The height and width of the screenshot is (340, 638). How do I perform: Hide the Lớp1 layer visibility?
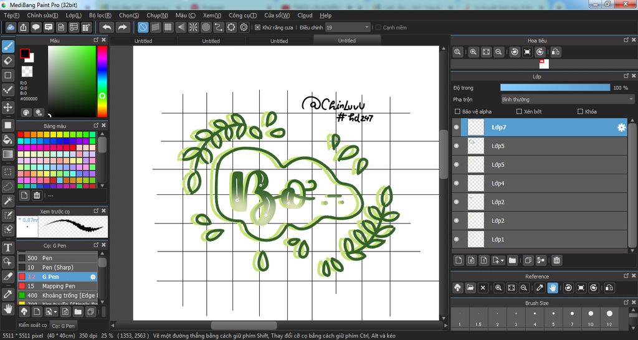[456, 240]
